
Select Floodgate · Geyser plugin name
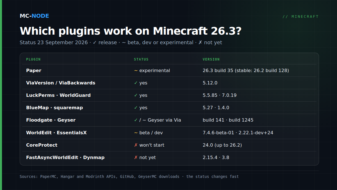point(51,120)
